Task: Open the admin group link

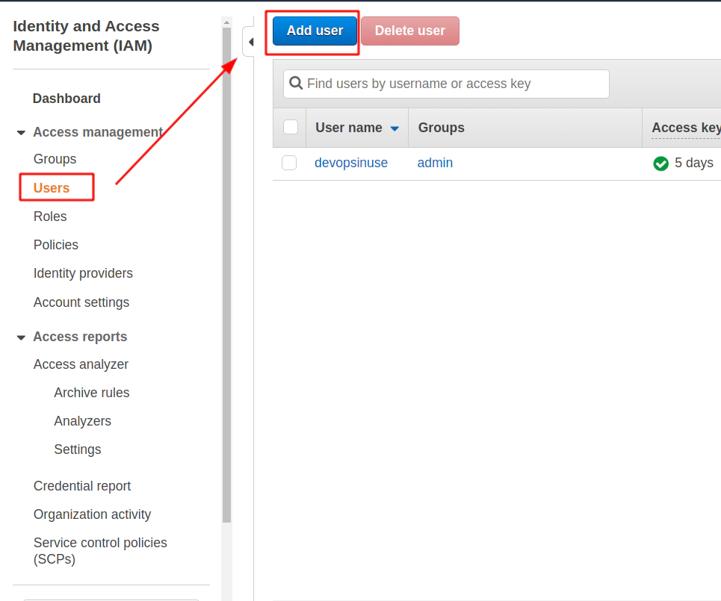Action: 435,163
